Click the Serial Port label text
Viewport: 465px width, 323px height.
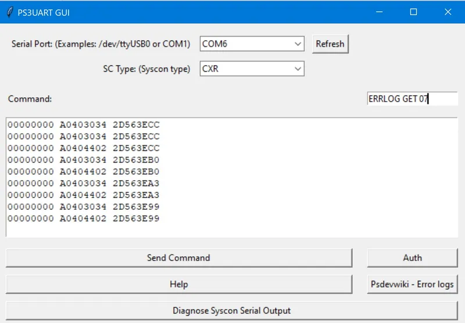tap(101, 44)
